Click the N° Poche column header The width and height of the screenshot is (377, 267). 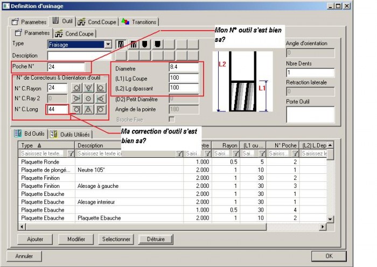tap(282, 145)
